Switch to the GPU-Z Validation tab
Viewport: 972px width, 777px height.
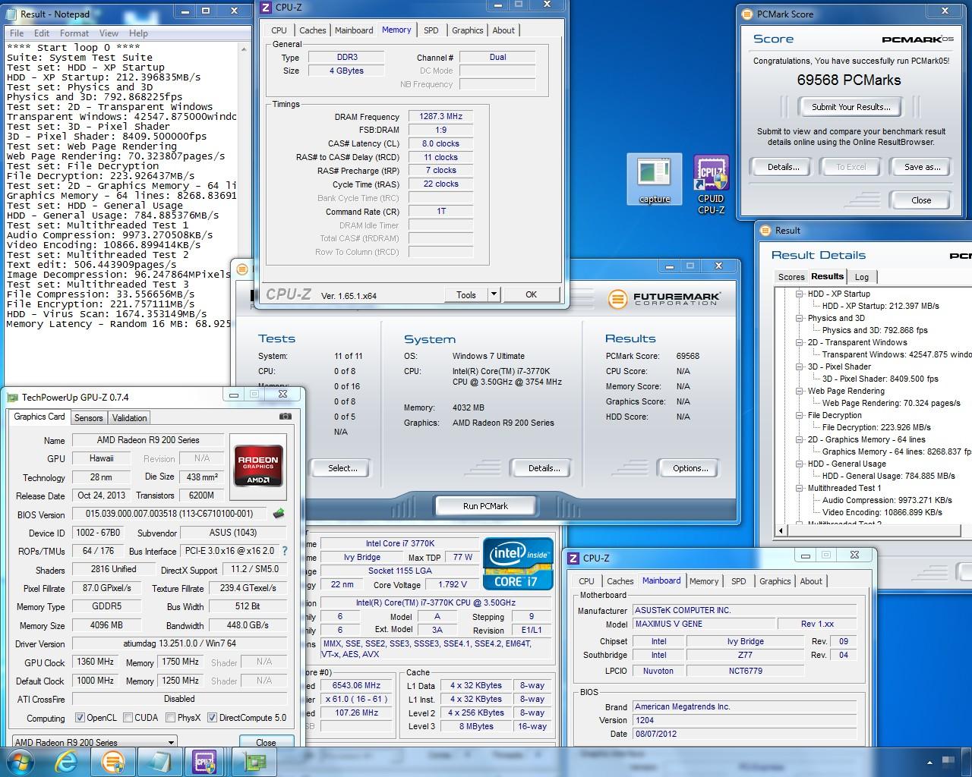coord(130,418)
